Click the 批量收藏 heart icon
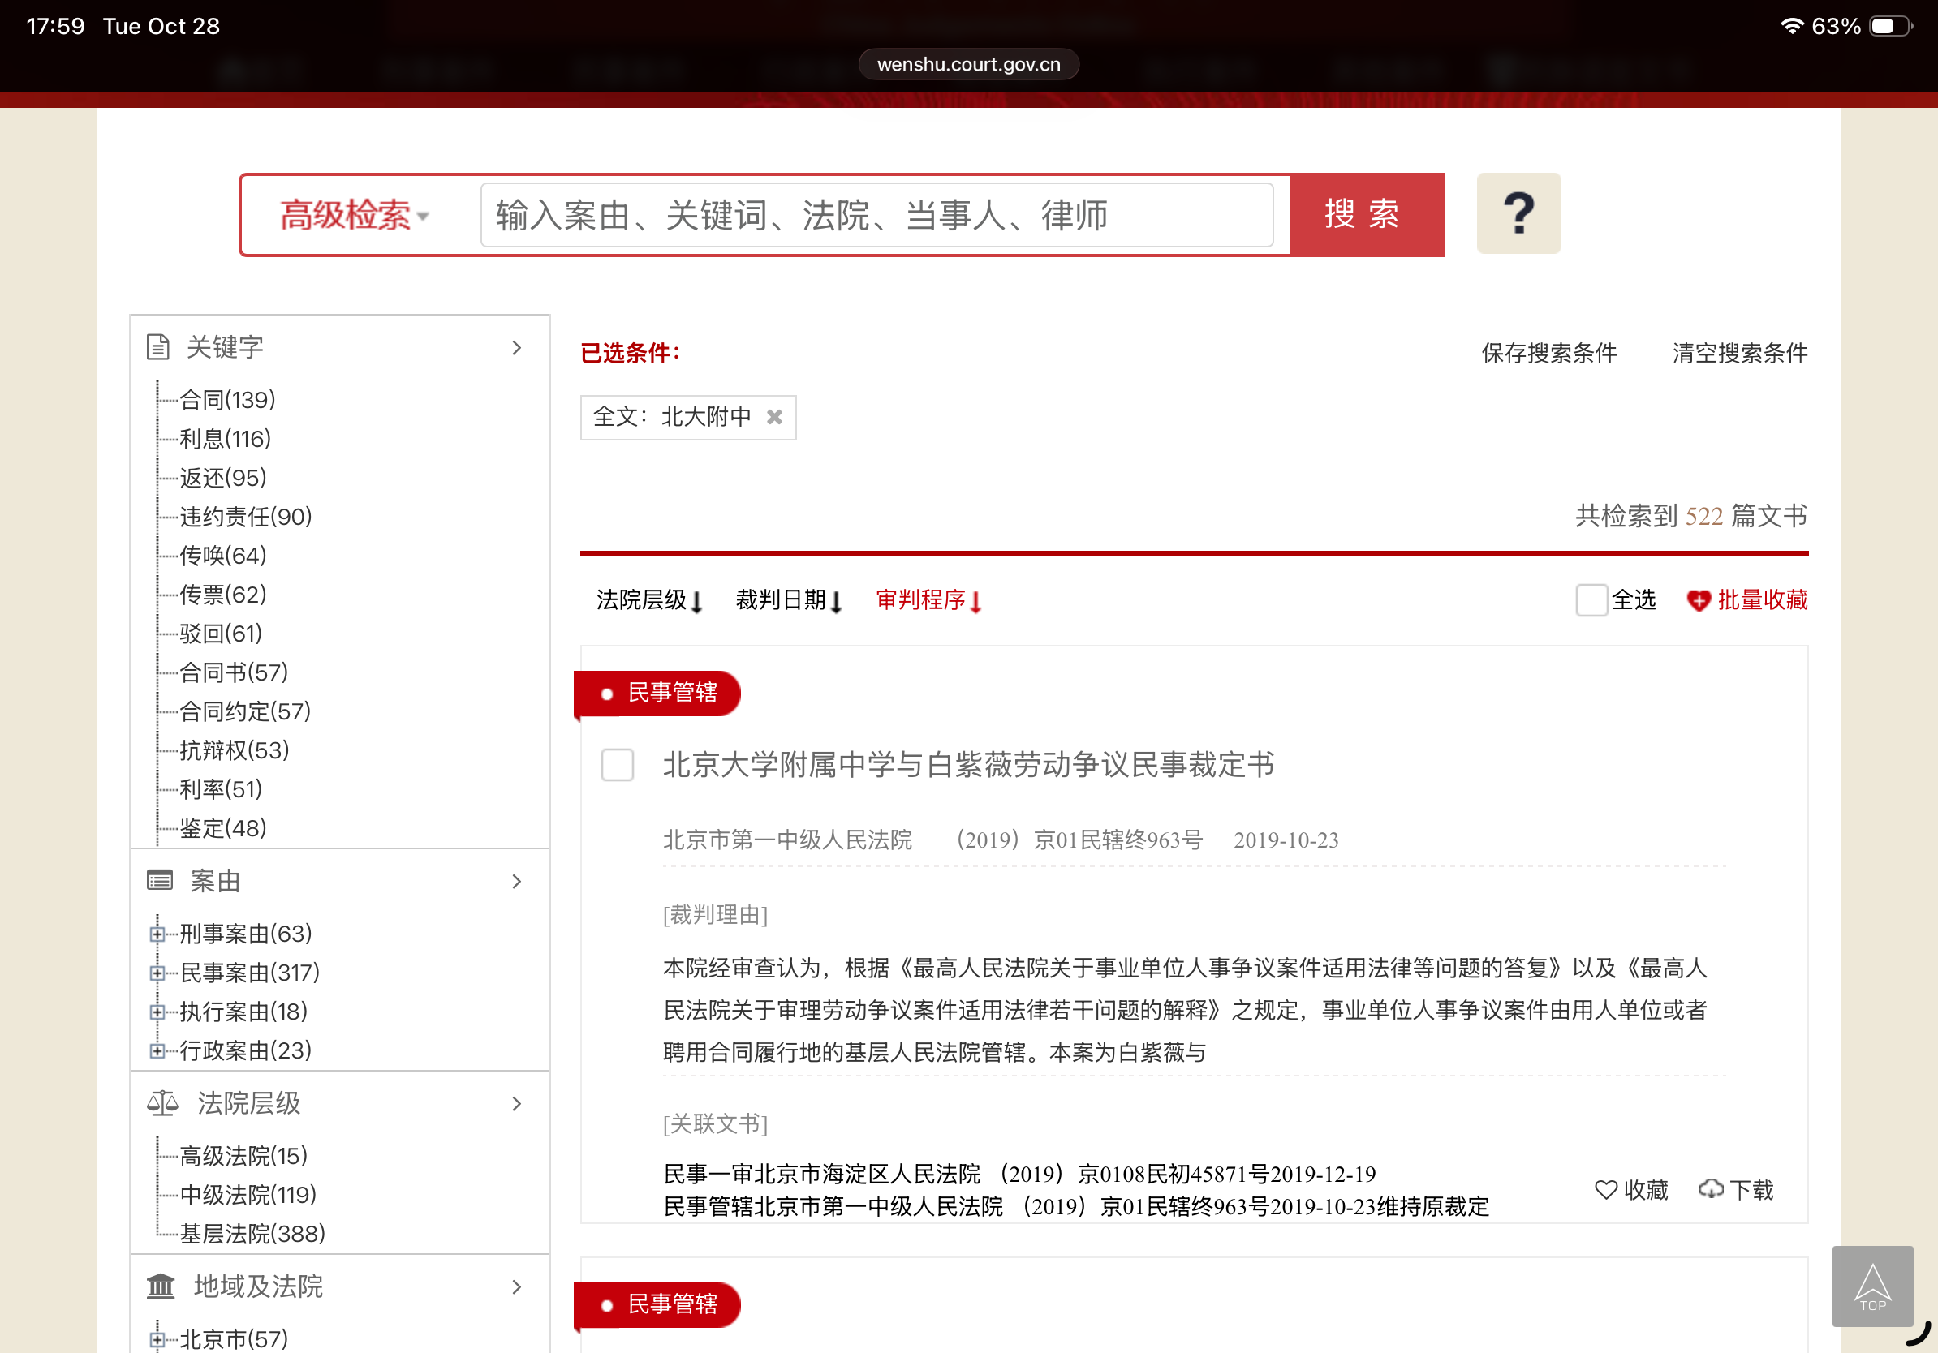 [x=1698, y=600]
